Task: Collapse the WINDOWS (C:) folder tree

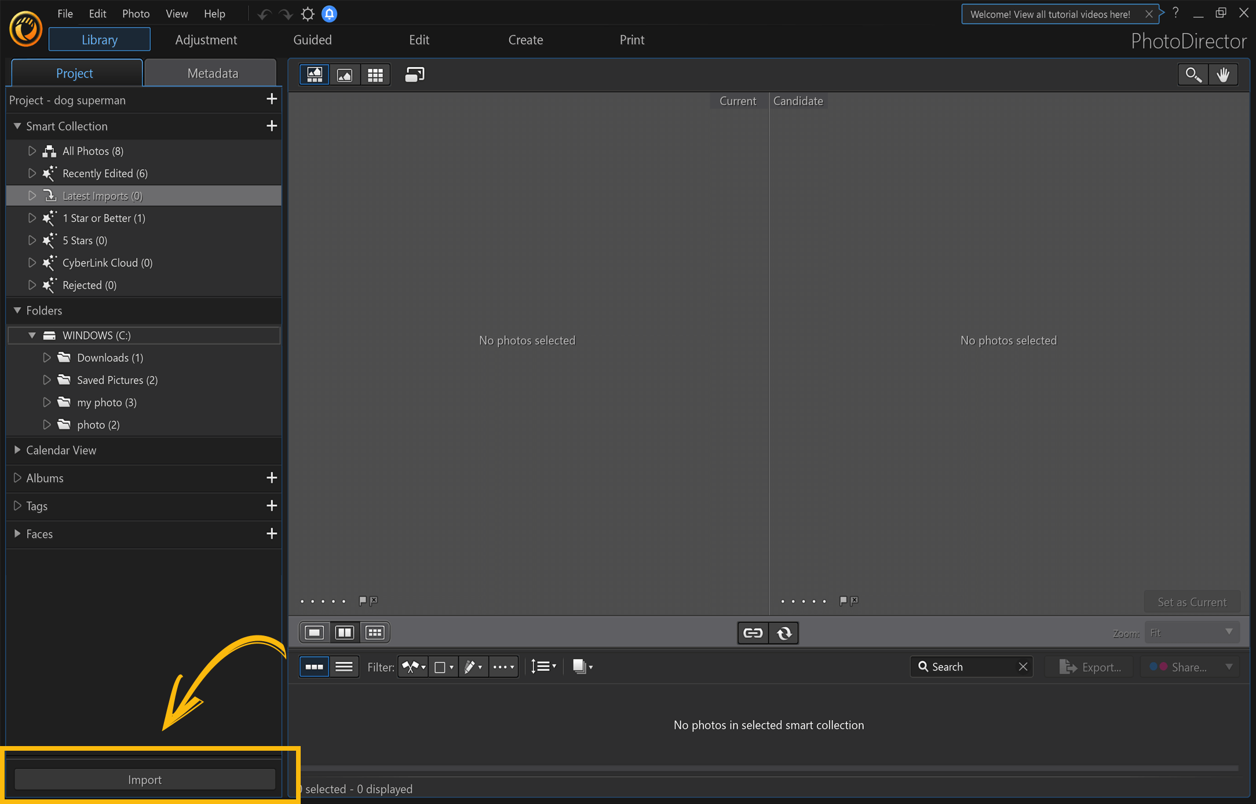Action: click(32, 335)
